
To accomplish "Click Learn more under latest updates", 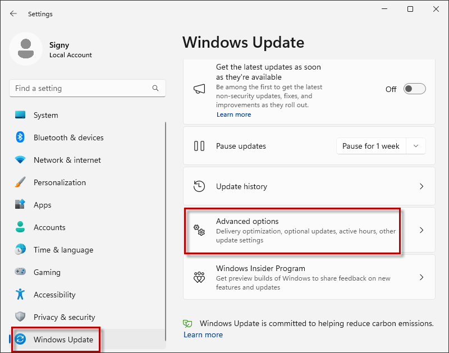I will [x=233, y=114].
